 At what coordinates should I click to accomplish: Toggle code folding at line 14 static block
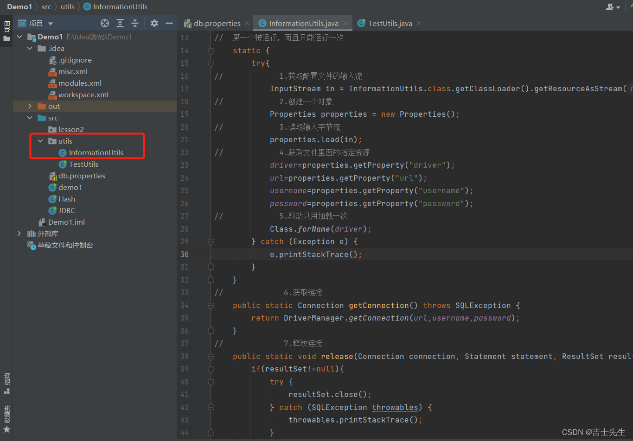click(211, 51)
